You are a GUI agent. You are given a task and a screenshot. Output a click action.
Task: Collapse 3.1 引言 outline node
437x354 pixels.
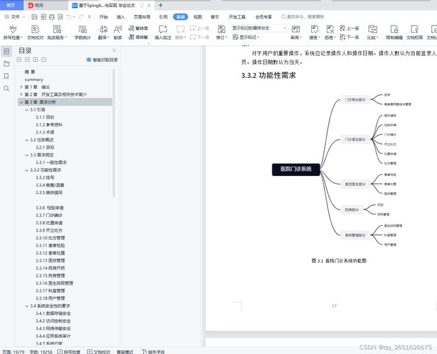pyautogui.click(x=27, y=109)
